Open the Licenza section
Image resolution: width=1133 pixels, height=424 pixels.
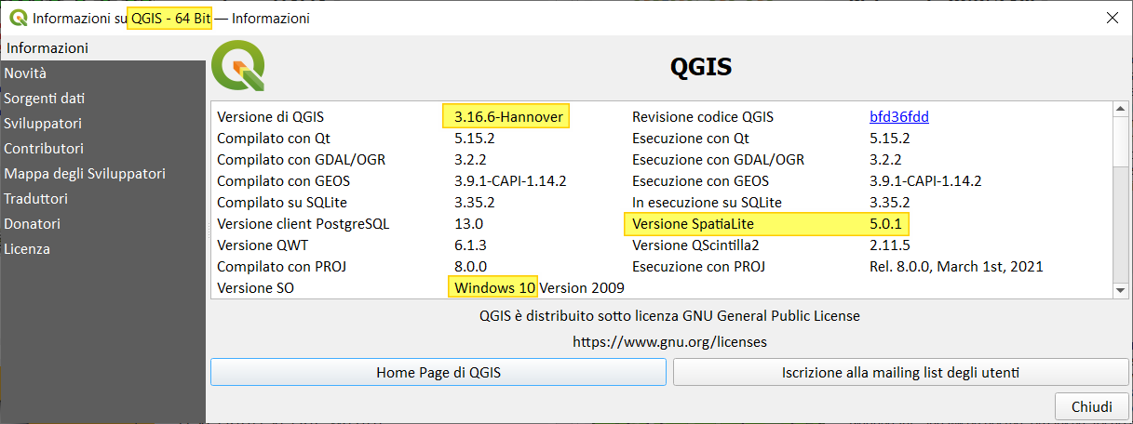click(x=27, y=248)
